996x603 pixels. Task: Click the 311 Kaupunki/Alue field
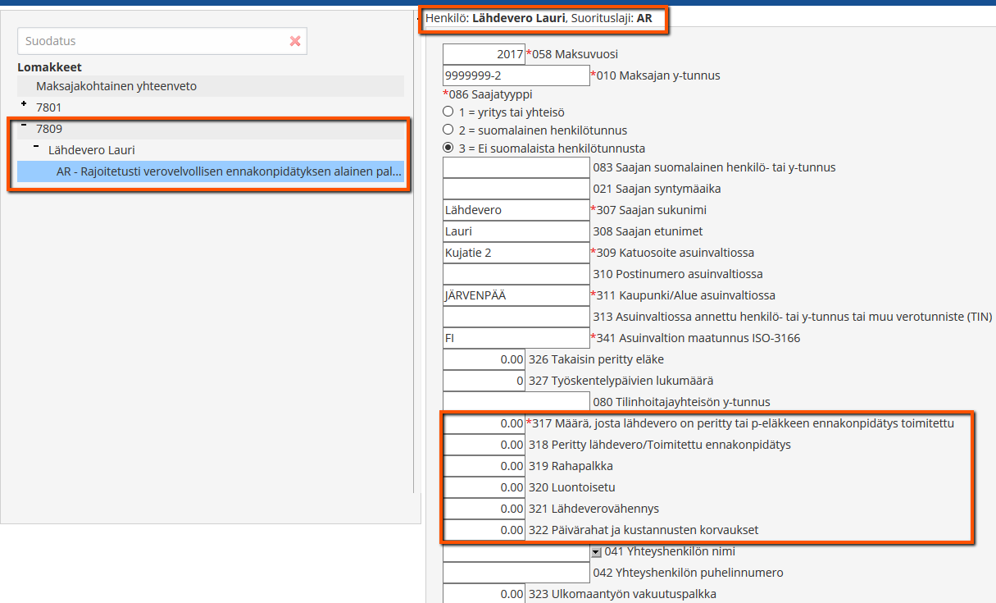[516, 295]
